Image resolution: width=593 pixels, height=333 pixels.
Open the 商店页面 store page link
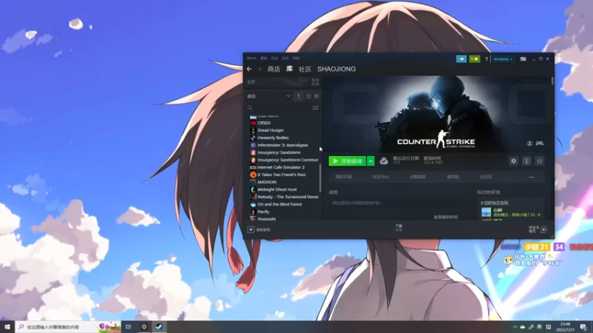[x=344, y=177]
